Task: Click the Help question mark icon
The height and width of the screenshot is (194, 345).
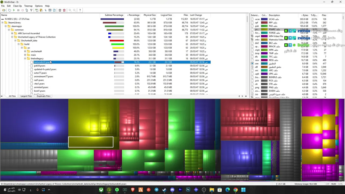Action: pos(80,10)
